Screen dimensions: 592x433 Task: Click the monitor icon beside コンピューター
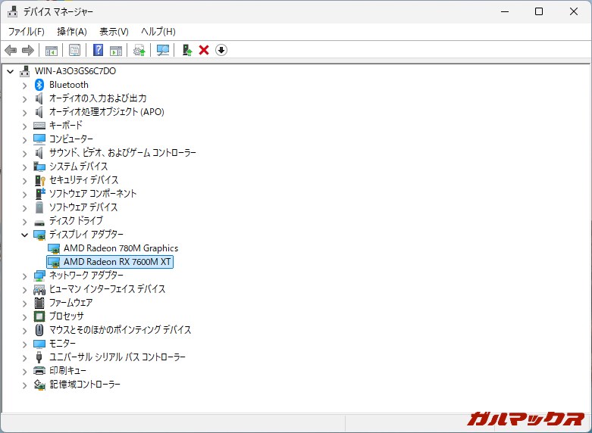39,139
